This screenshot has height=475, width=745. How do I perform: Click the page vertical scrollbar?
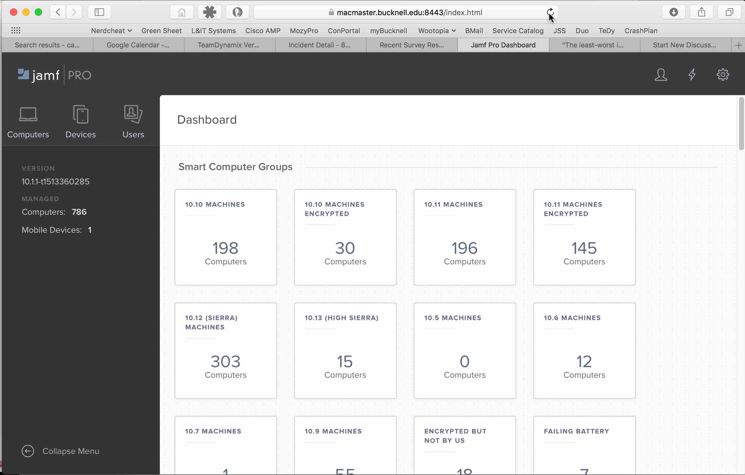pyautogui.click(x=741, y=124)
